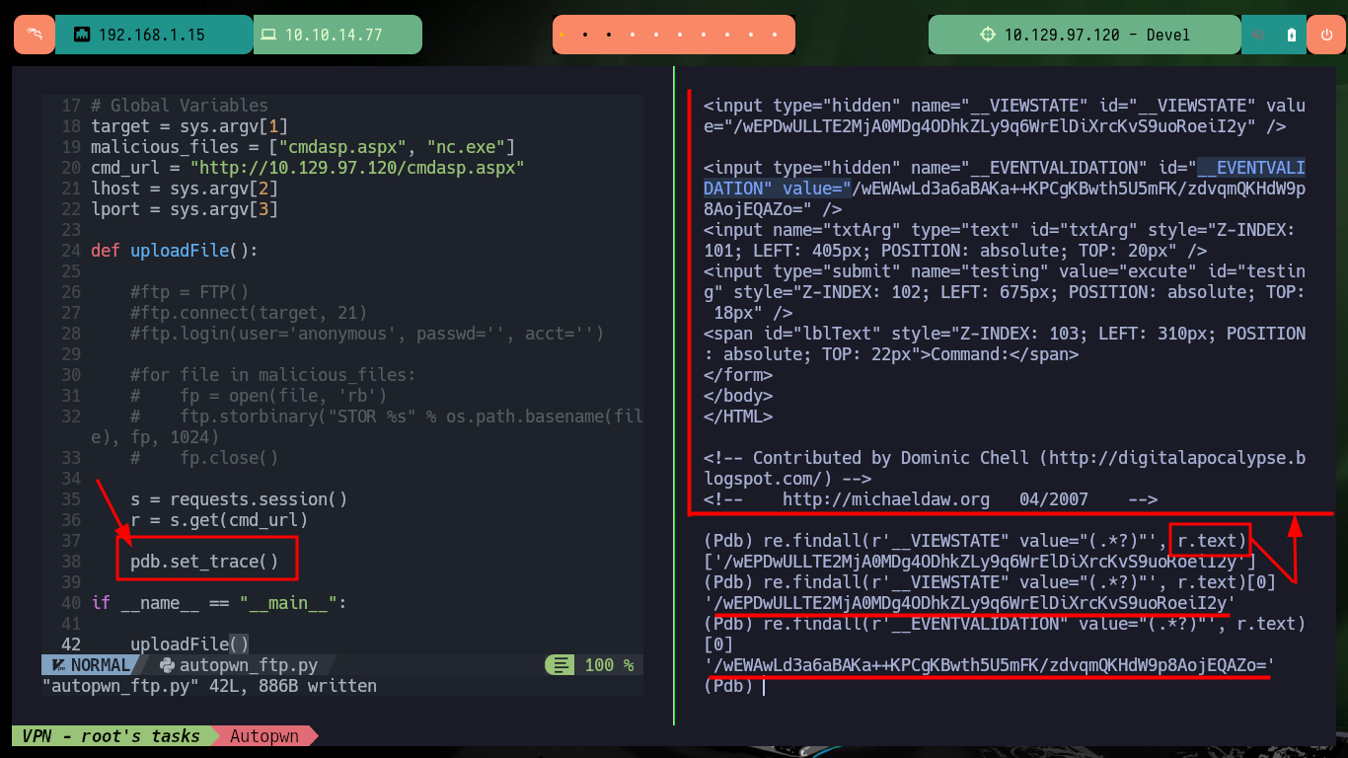Select the 192.168.1.15 local IP module
The height and width of the screenshot is (758, 1348).
154,35
